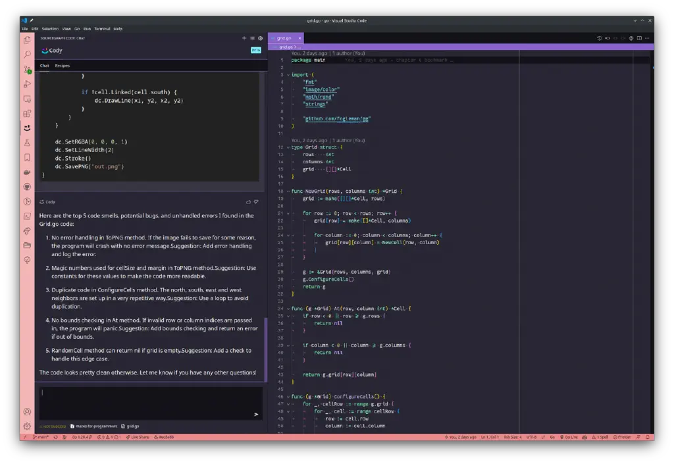The image size is (674, 464).
Task: Open the Go menu
Action: [77, 29]
